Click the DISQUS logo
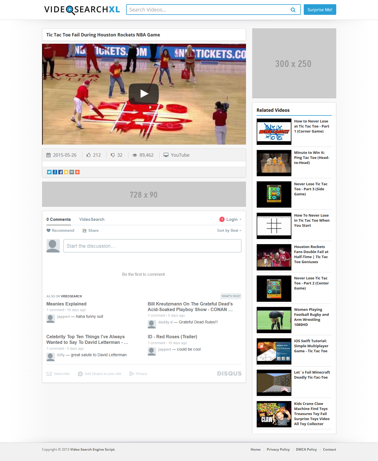The image size is (378, 461). coord(229,374)
